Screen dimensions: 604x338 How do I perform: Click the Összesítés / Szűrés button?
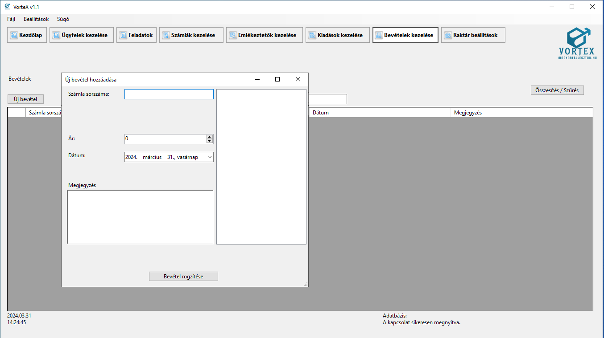click(x=557, y=90)
